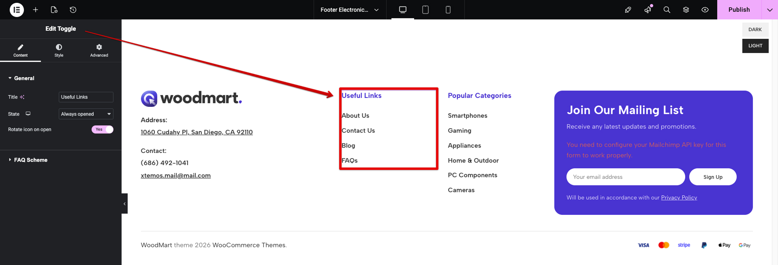Switch to mobile device preview
The width and height of the screenshot is (778, 265).
pyautogui.click(x=448, y=10)
